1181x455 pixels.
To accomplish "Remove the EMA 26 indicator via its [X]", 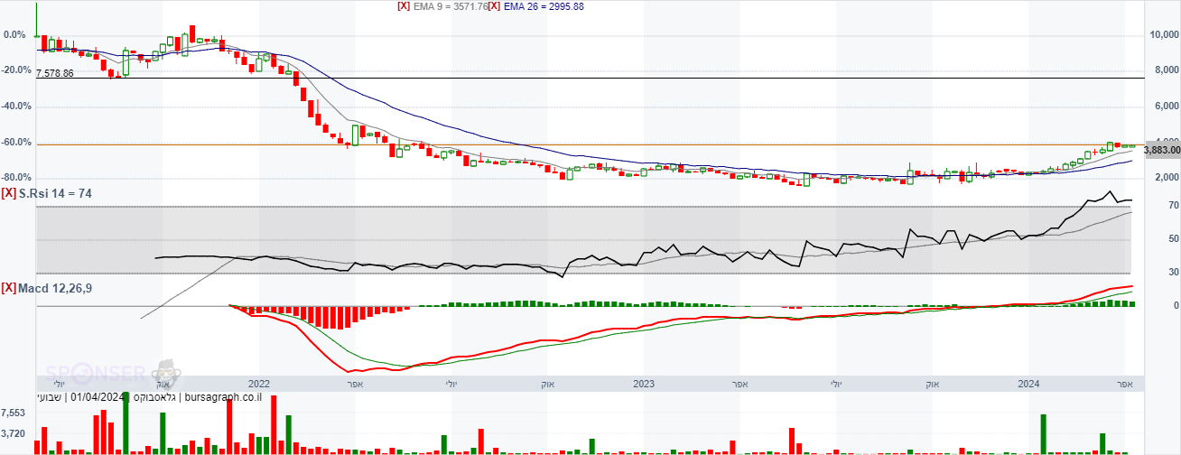I will pyautogui.click(x=495, y=6).
